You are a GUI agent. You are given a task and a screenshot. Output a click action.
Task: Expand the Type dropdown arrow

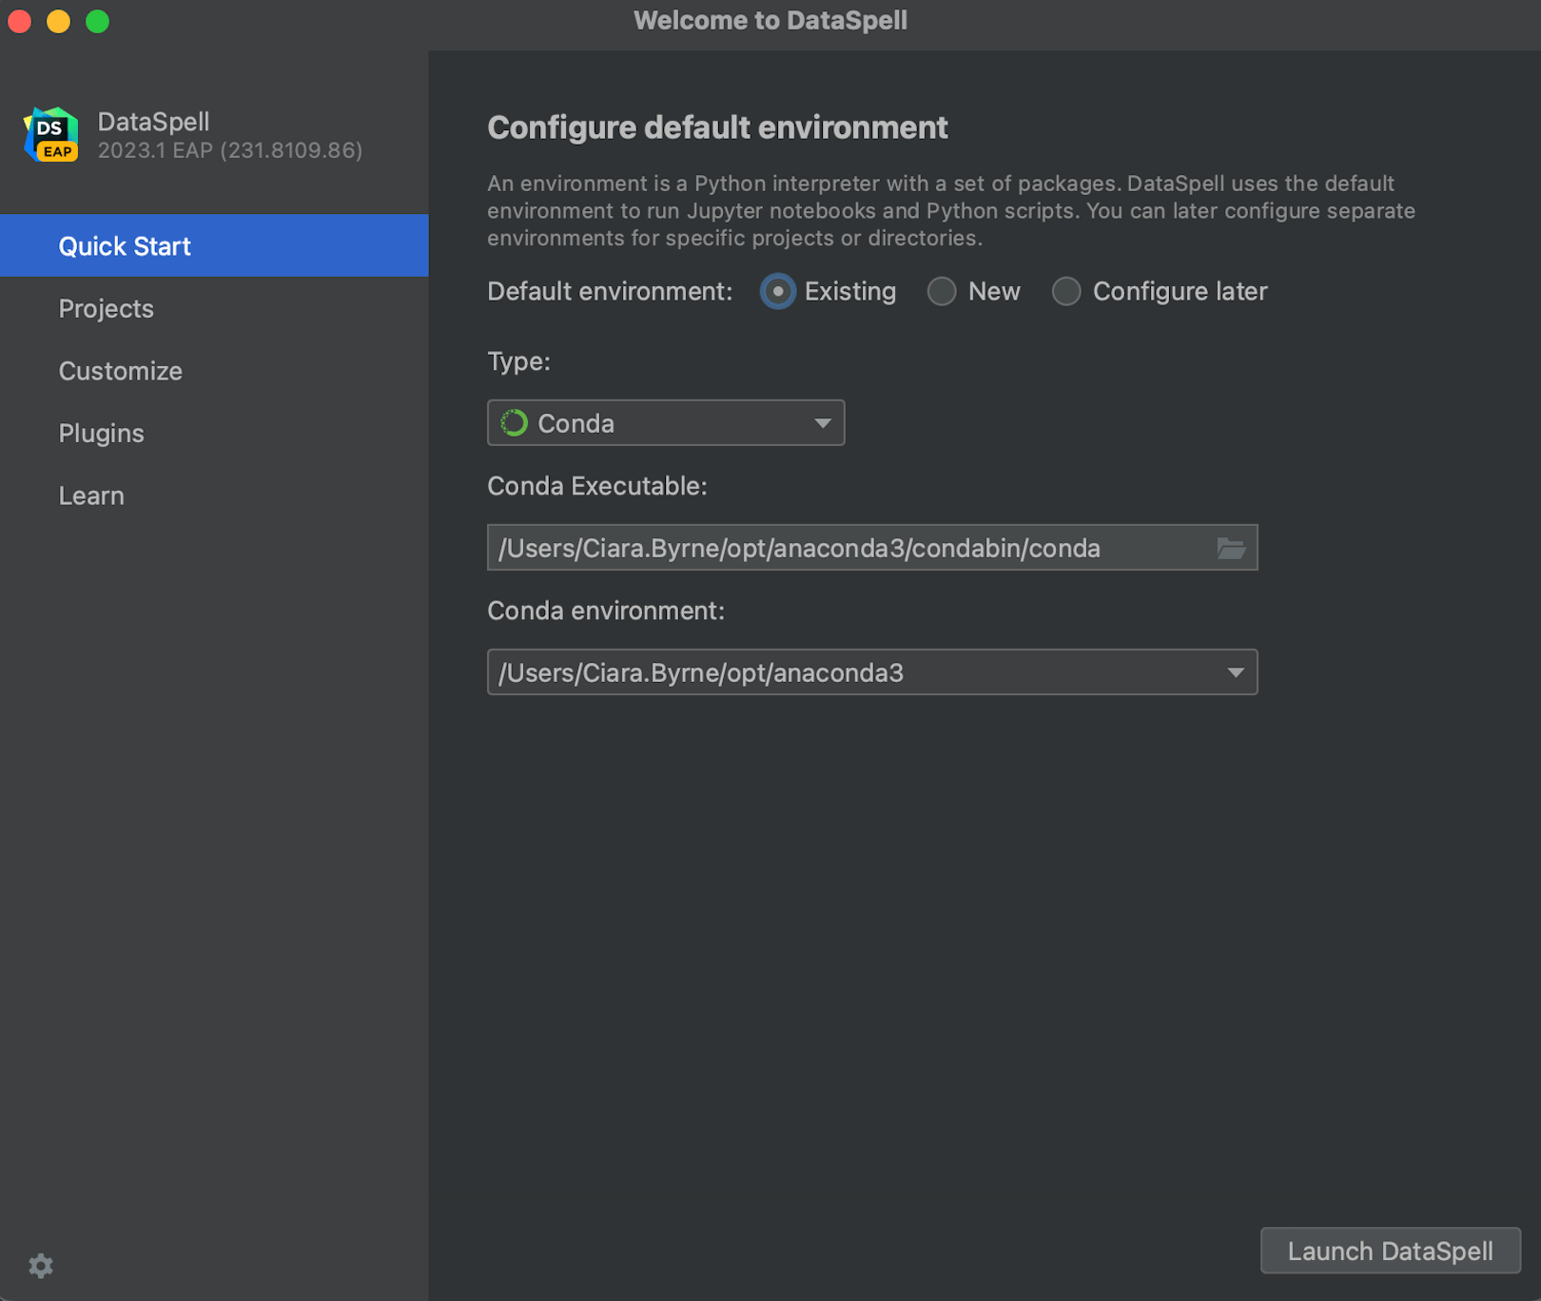pos(822,423)
